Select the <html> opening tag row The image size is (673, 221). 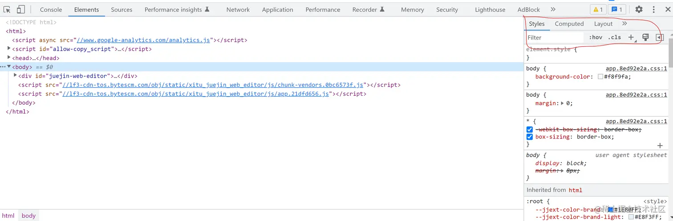[x=16, y=31]
